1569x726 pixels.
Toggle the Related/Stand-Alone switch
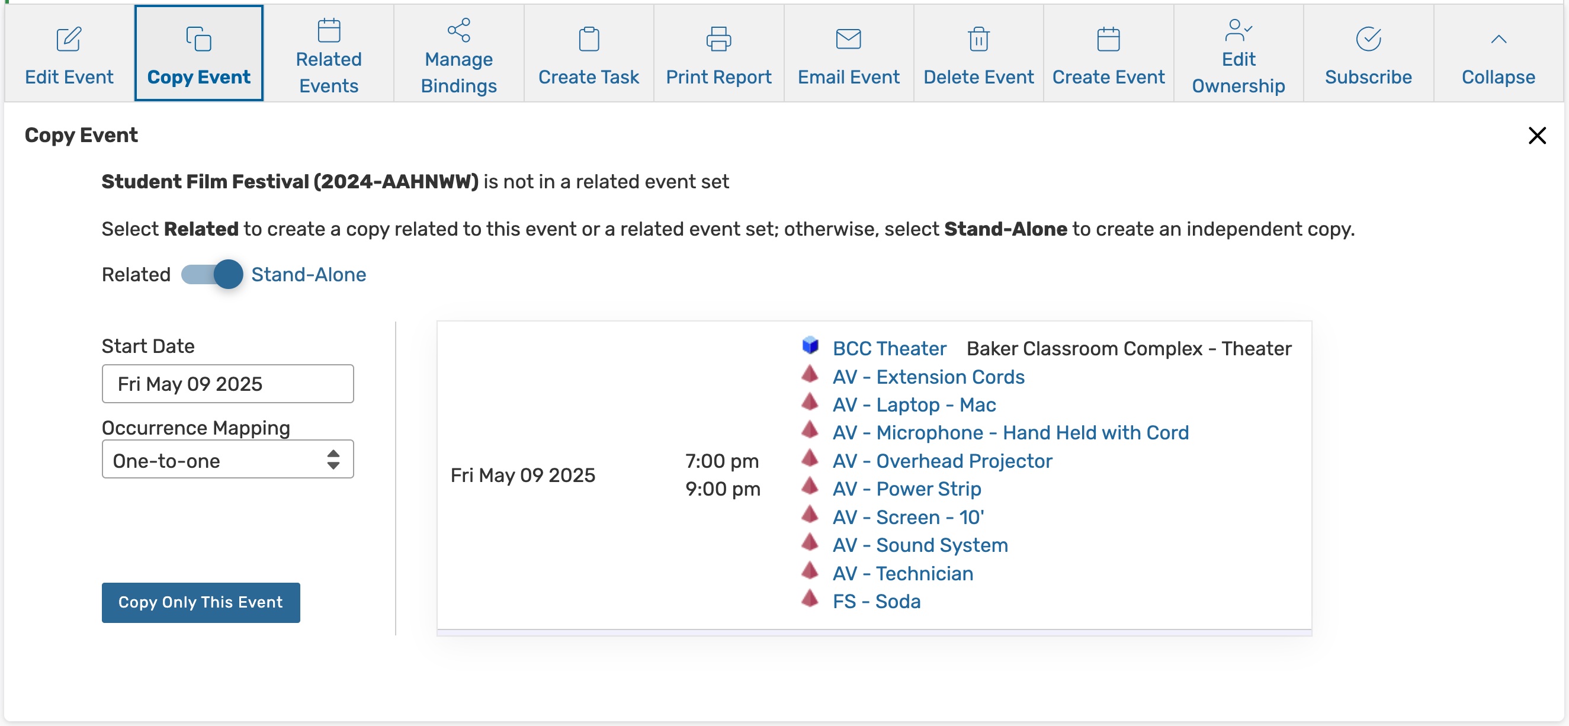(212, 275)
